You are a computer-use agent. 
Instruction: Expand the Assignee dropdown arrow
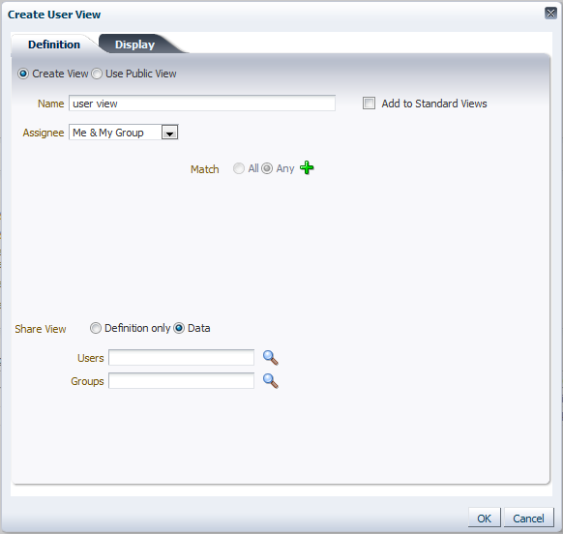pyautogui.click(x=169, y=133)
